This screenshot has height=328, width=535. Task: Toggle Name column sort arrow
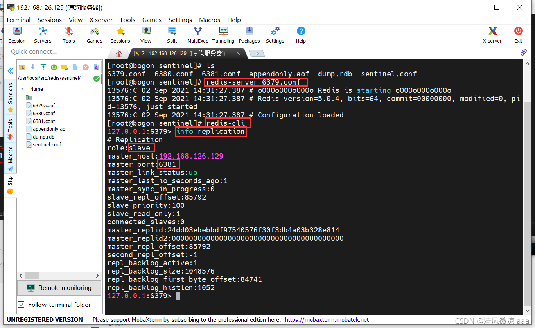coord(22,89)
